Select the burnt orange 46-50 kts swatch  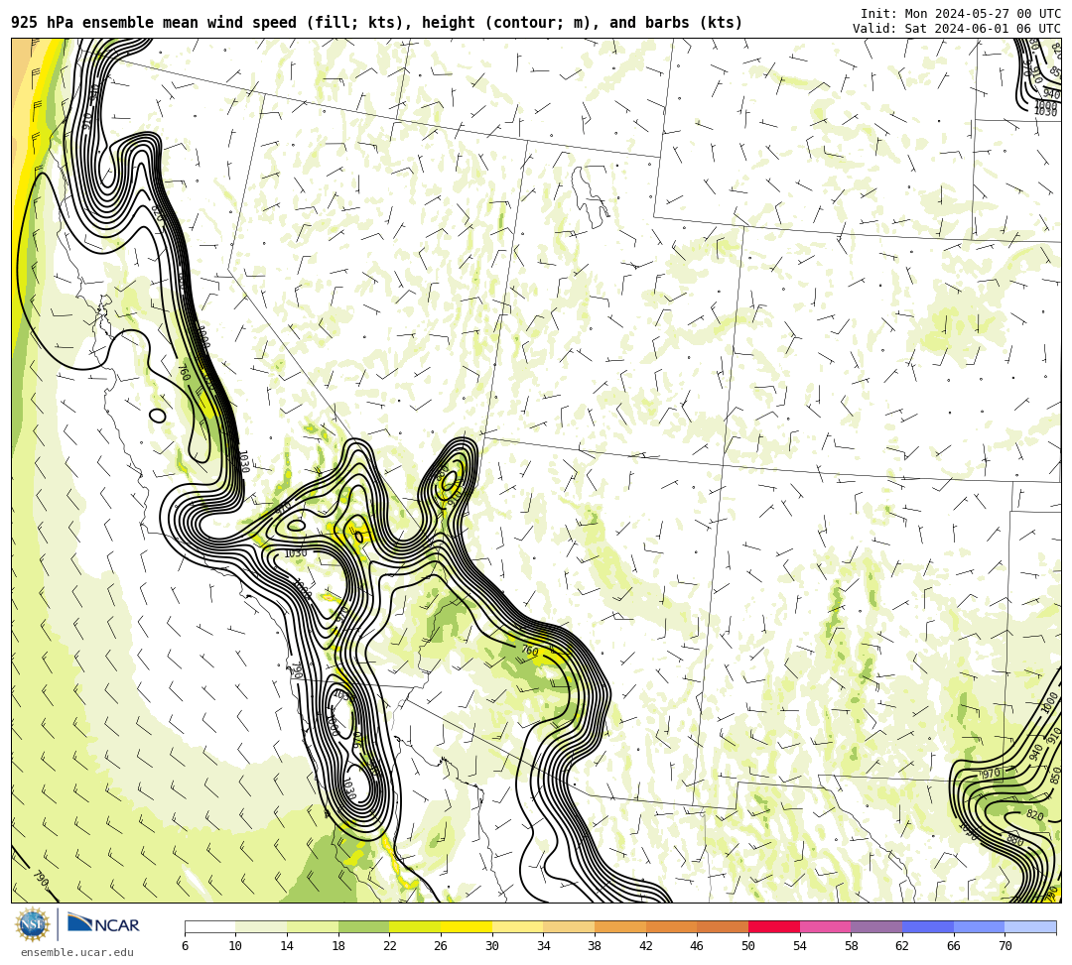[723, 927]
